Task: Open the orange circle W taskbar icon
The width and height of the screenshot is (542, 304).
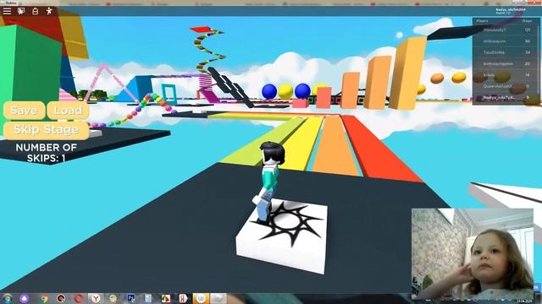Action: coord(201,298)
